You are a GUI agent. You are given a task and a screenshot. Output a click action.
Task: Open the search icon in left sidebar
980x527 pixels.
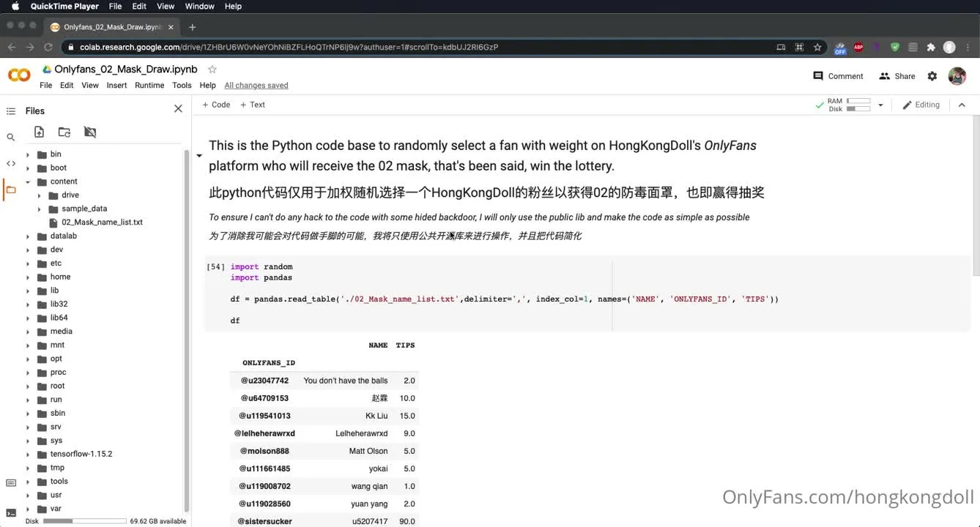tap(11, 137)
